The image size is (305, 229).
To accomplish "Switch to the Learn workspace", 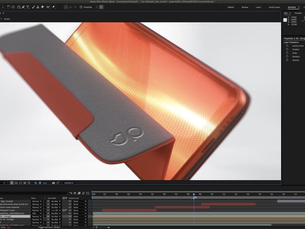I will coord(258,7).
